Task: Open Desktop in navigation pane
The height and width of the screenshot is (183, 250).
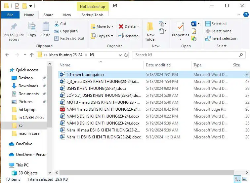Action: (22, 78)
